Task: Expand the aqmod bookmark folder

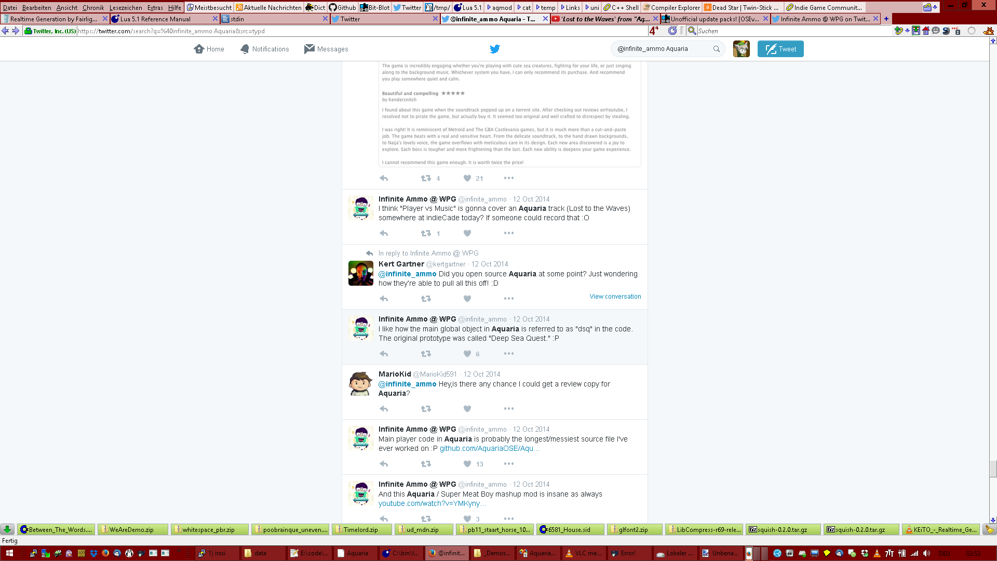Action: (499, 7)
